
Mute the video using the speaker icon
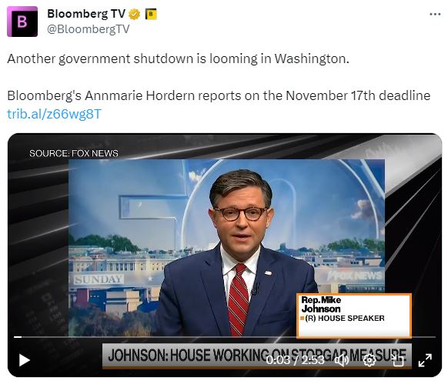(x=342, y=360)
